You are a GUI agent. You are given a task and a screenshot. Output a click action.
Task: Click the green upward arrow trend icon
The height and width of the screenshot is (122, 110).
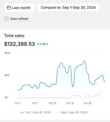(38, 44)
